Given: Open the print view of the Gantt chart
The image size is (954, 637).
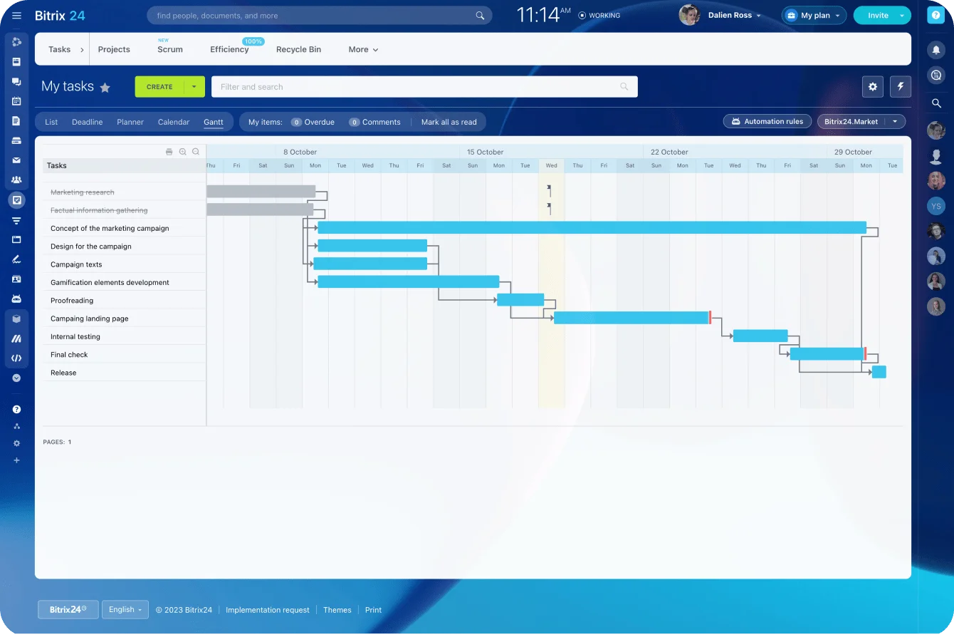Looking at the screenshot, I should [169, 151].
